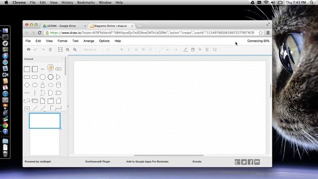The image size is (318, 179).
Task: Select the container shape with left header
Action: click(x=35, y=69)
